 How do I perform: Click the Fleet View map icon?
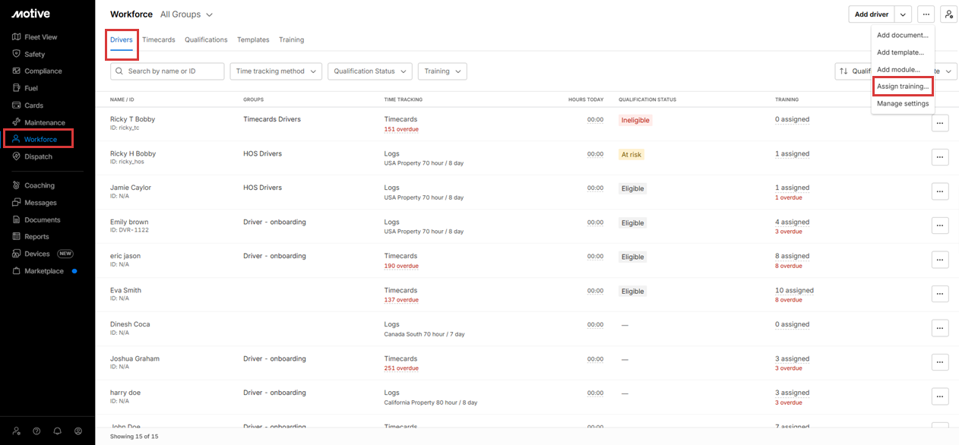click(x=17, y=36)
